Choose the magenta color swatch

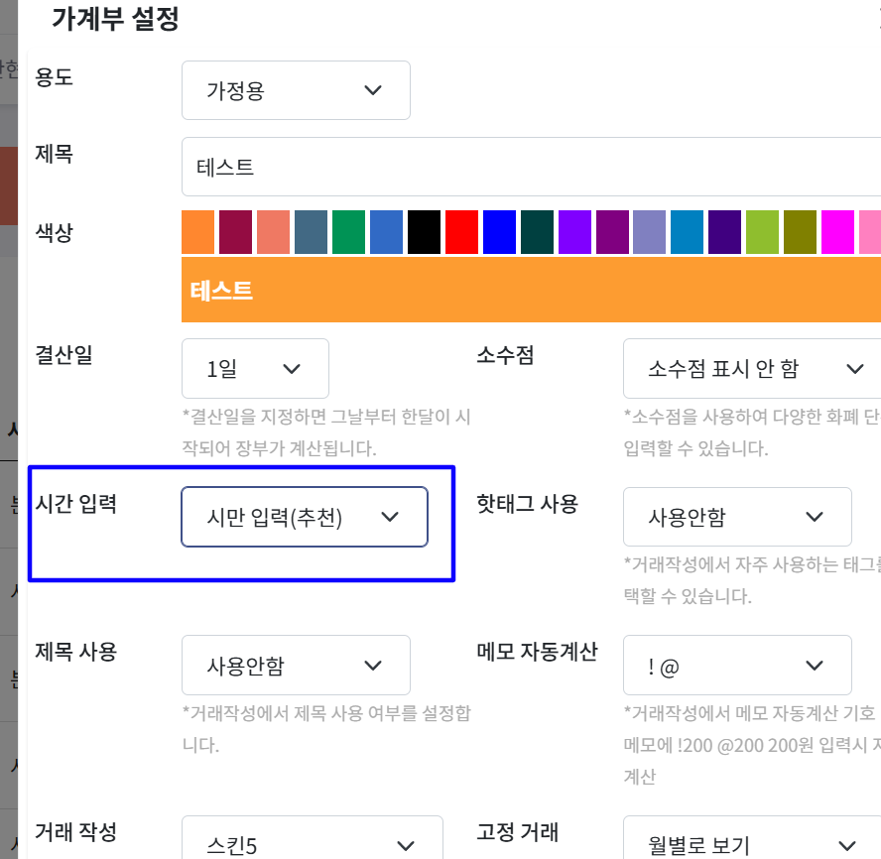click(838, 231)
